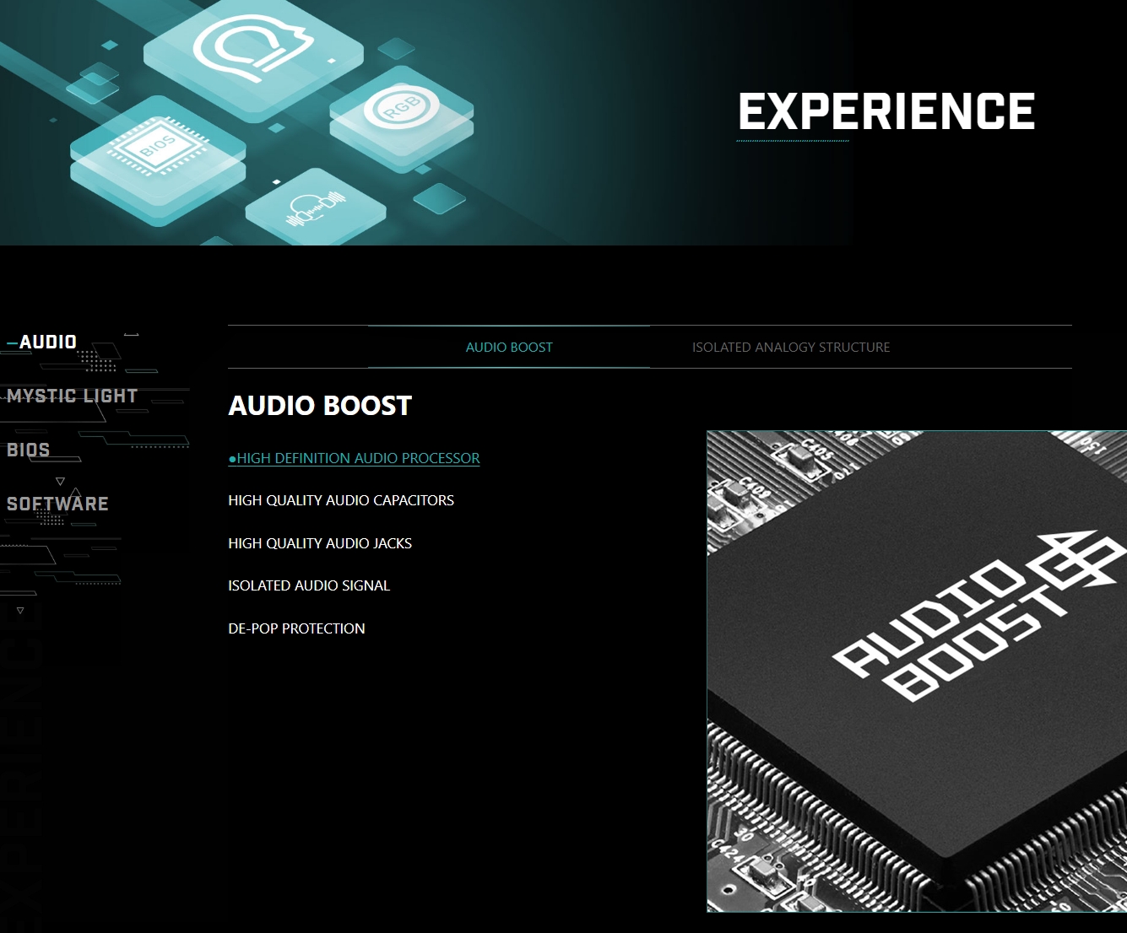Open the SOFTWARE section in sidebar
This screenshot has width=1127, height=933.
pyautogui.click(x=57, y=504)
